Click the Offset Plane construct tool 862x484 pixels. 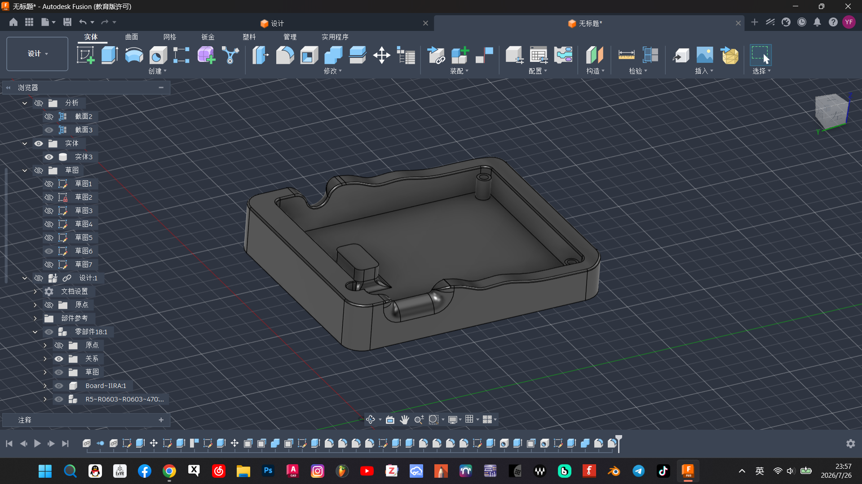point(594,55)
